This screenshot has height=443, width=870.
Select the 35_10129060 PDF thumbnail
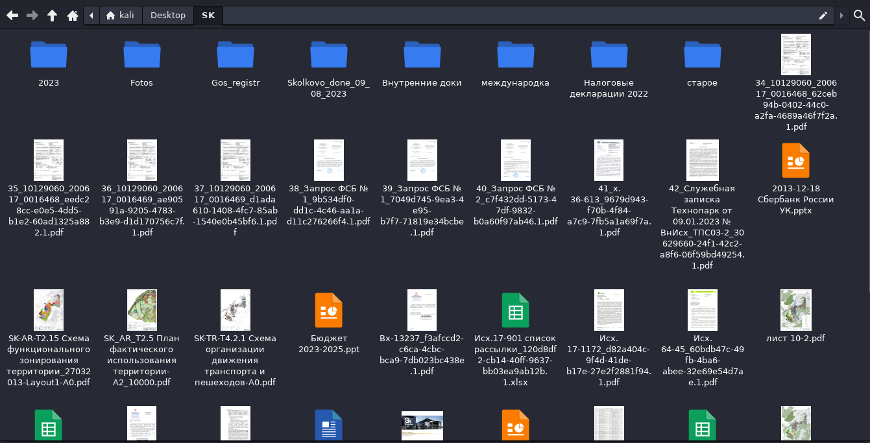[49, 160]
